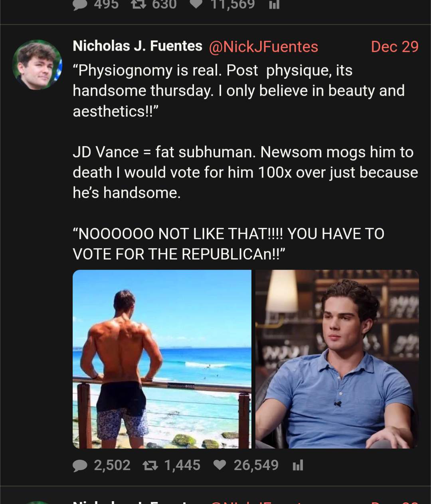Click the analytics bars icon after 11,569

[274, 4]
